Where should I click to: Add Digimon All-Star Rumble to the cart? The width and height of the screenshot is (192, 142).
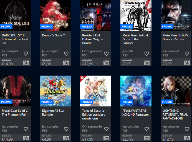click(x=66, y=138)
